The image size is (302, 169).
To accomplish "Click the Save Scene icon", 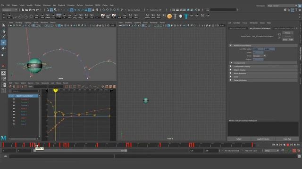I will (x=30, y=10).
